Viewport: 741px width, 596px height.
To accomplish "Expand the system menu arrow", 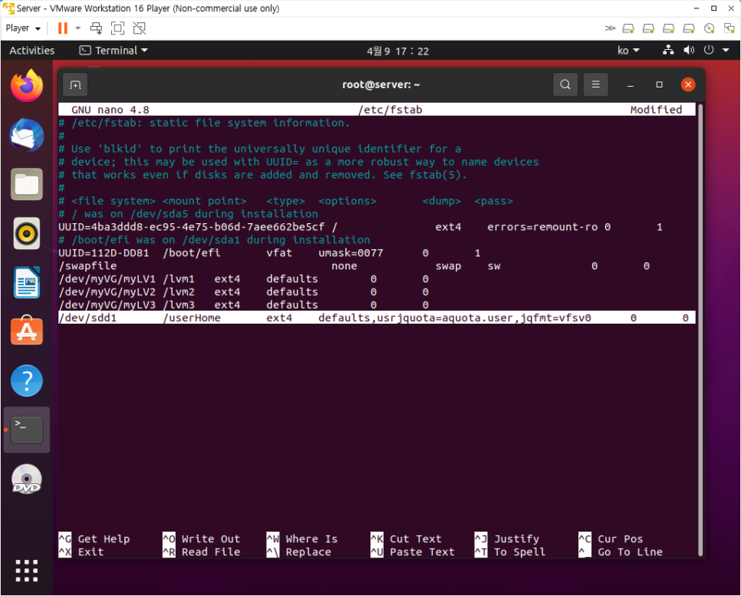I will pos(726,50).
